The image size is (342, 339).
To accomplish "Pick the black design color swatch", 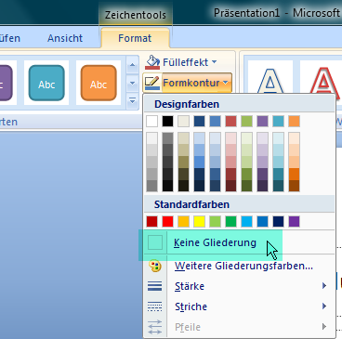I will pyautogui.click(x=167, y=121).
